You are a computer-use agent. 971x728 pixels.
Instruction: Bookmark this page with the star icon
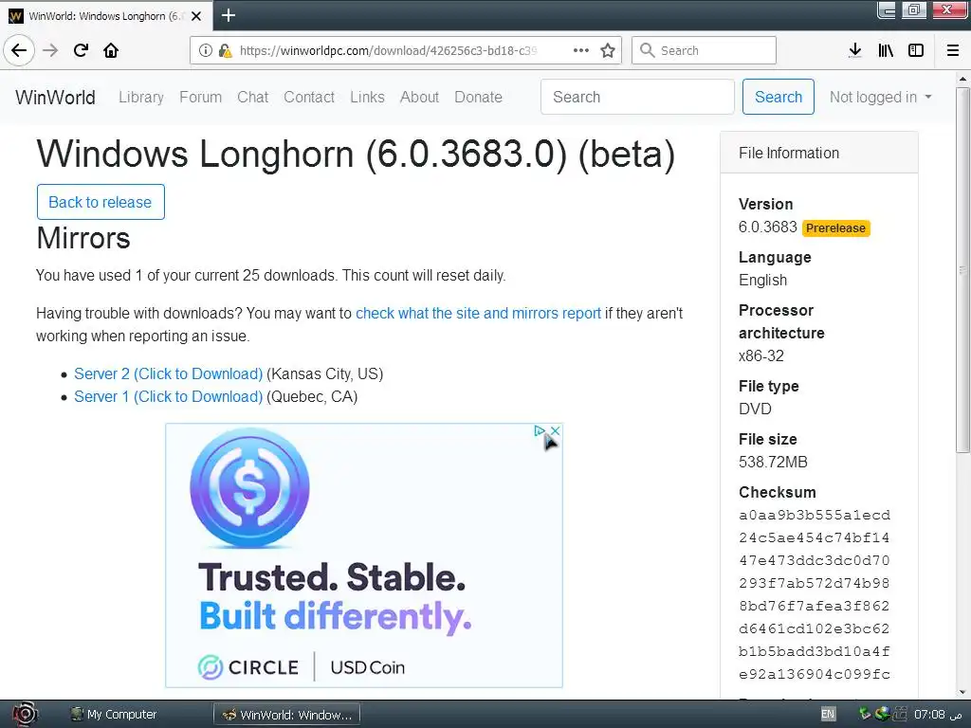pyautogui.click(x=608, y=50)
